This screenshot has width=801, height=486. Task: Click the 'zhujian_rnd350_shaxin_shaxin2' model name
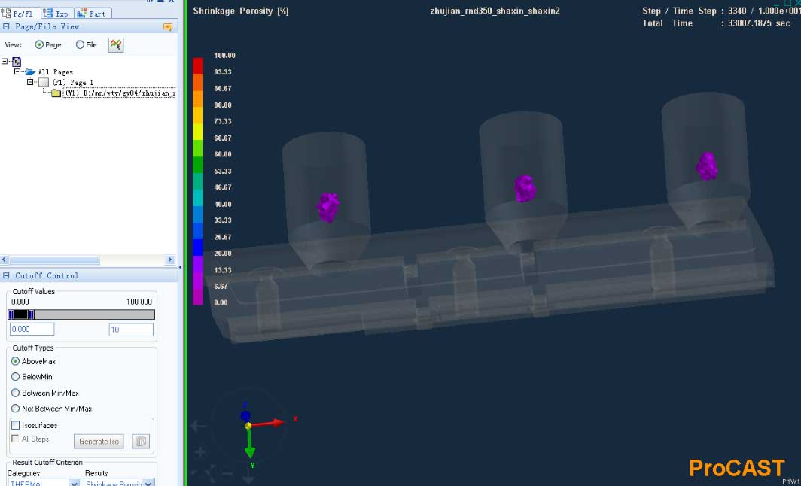click(x=495, y=11)
